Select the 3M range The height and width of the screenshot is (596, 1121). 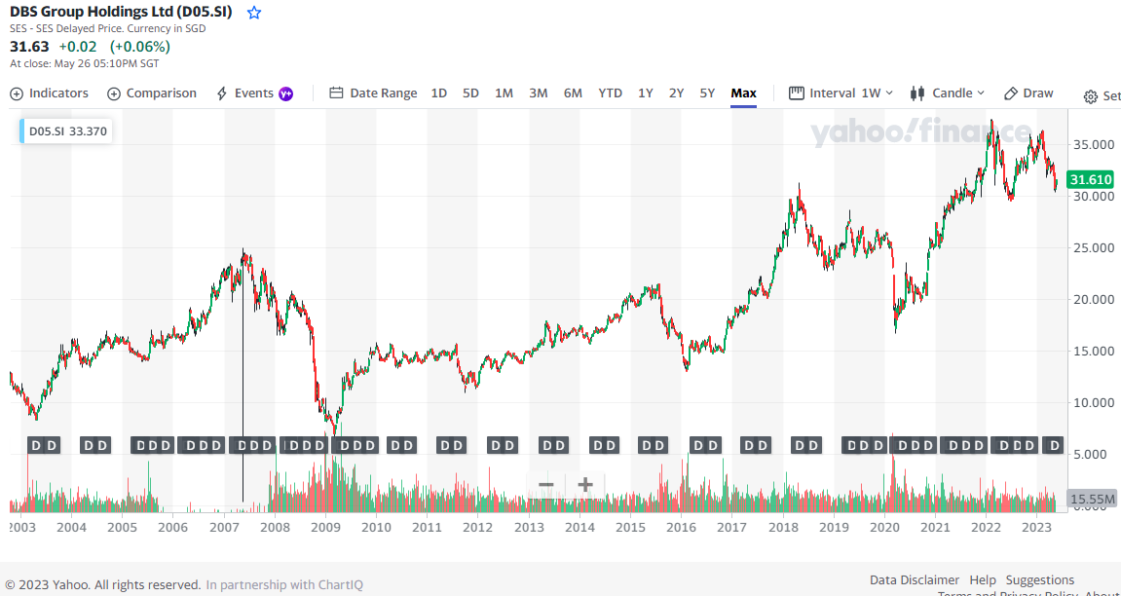pos(539,93)
